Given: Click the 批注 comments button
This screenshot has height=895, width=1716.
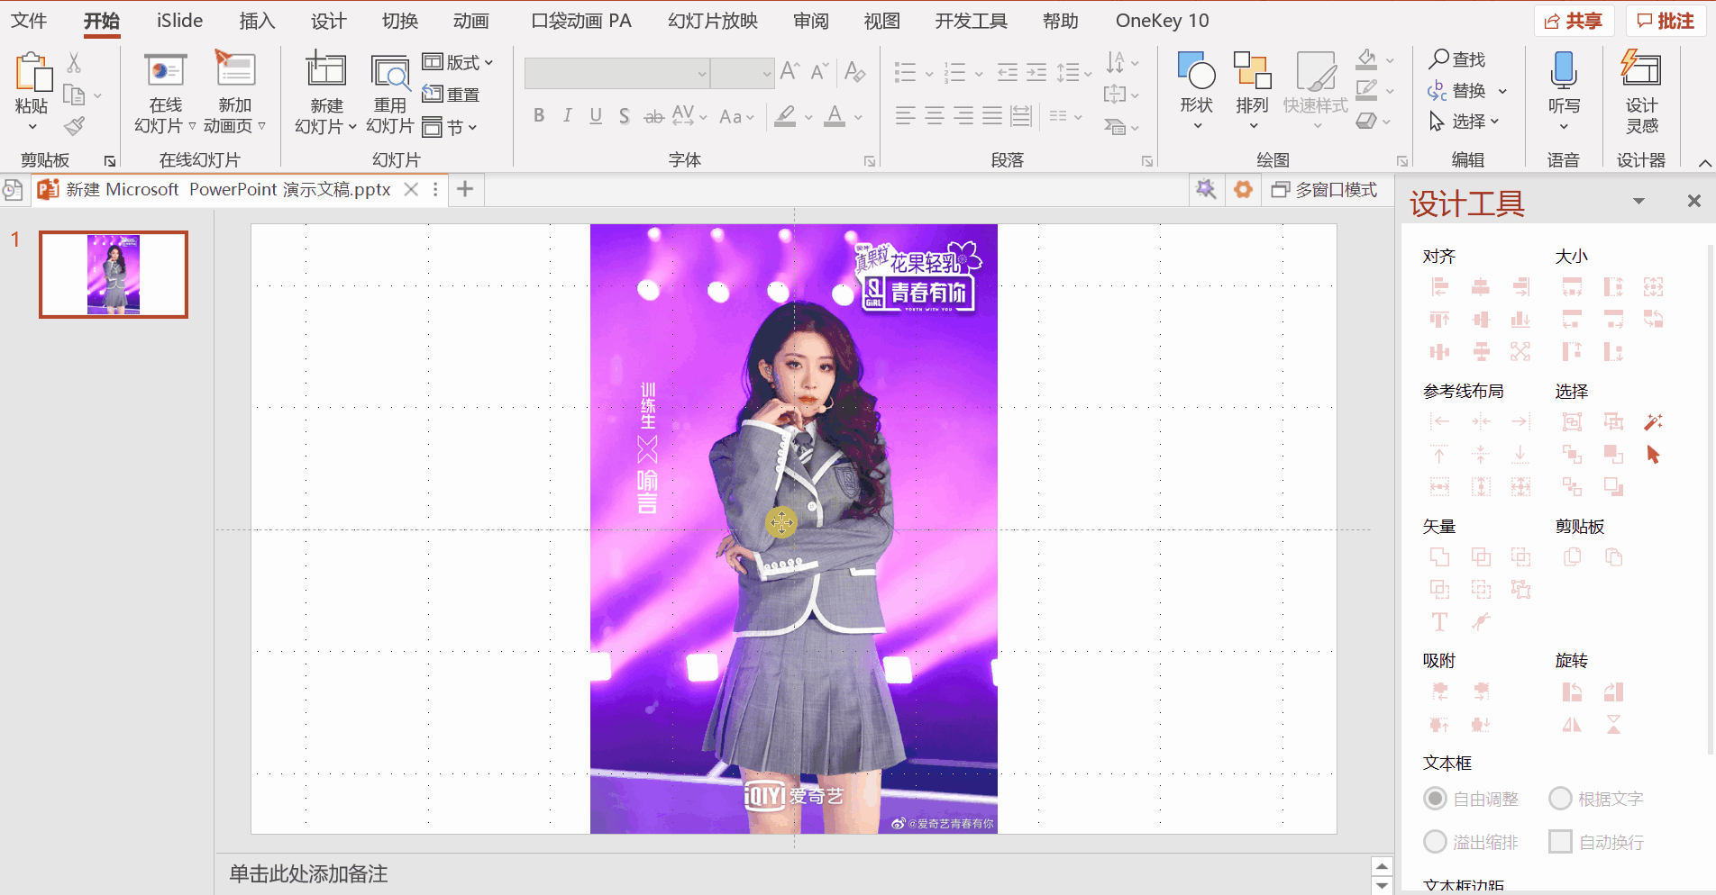Looking at the screenshot, I should 1666,21.
